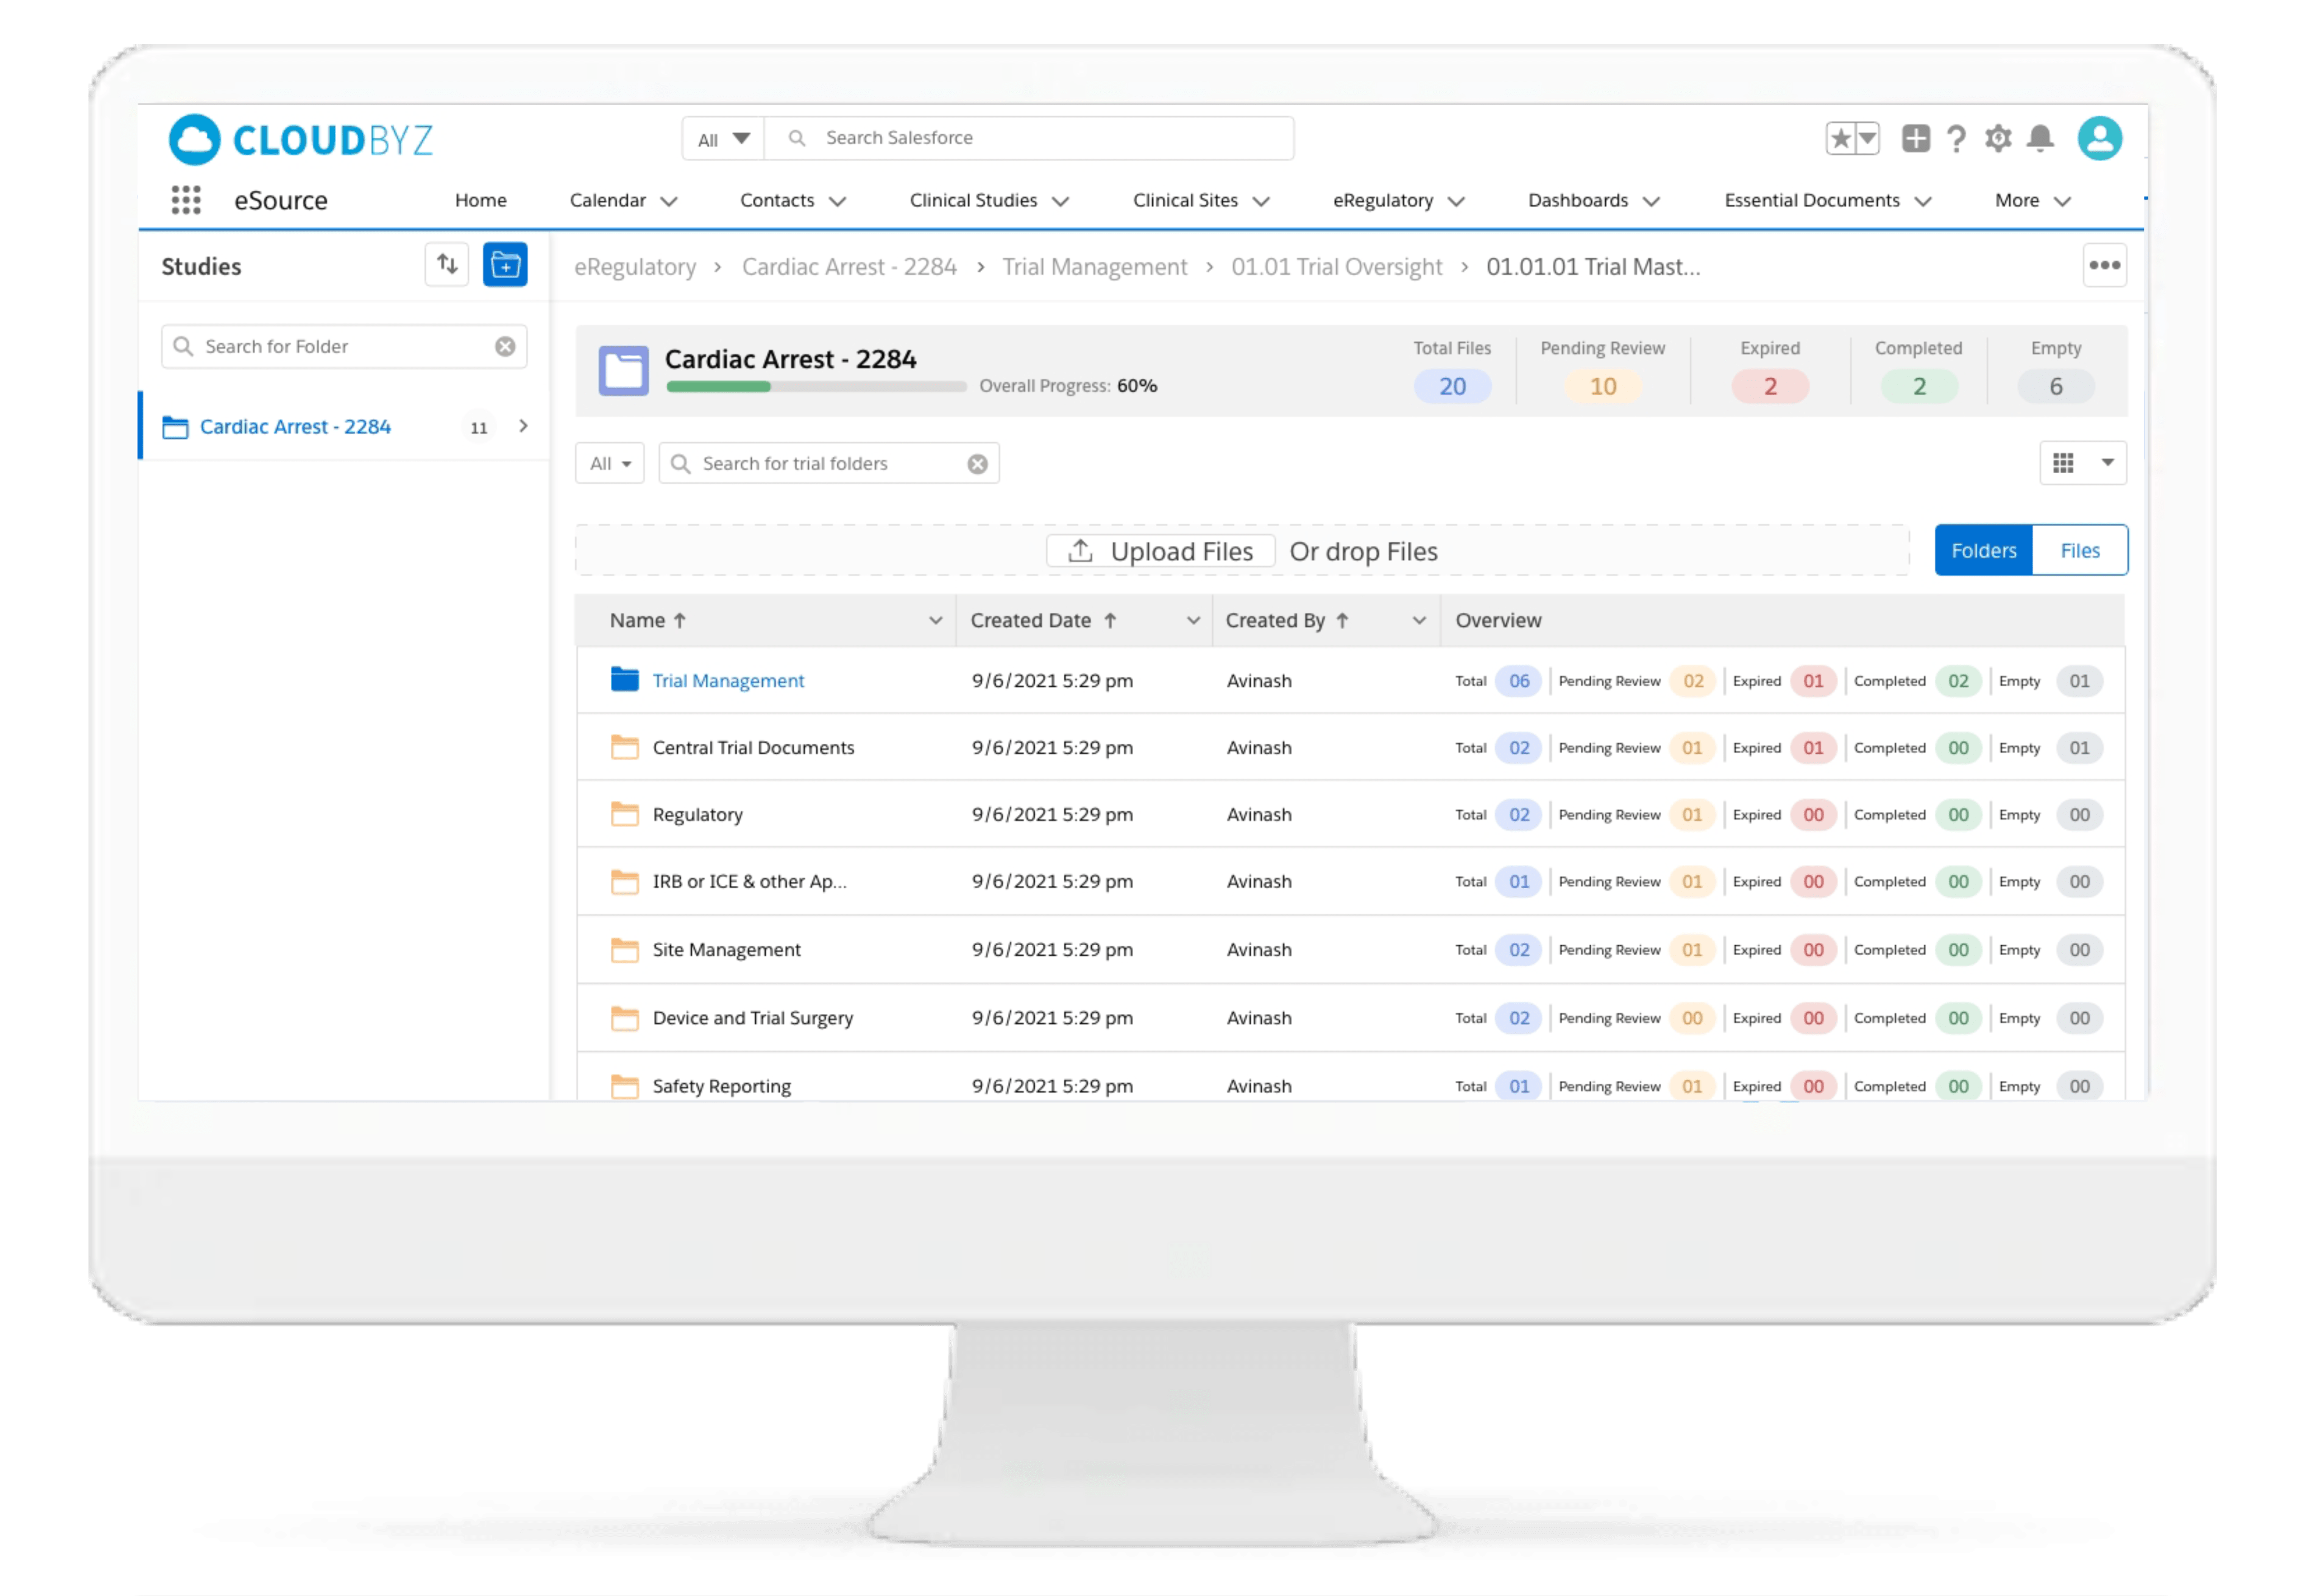Open the All filter dropdown for folders
Screen dimensions: 2305x1596
point(610,464)
